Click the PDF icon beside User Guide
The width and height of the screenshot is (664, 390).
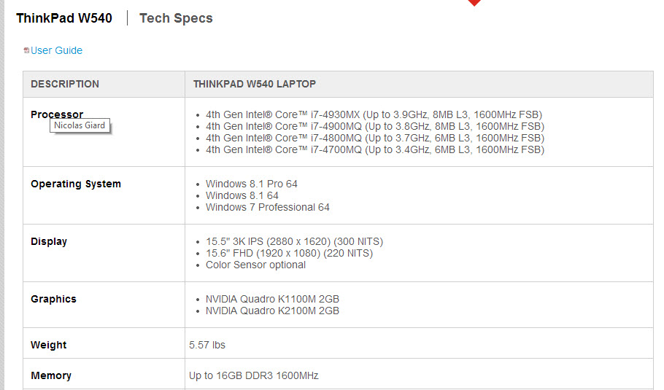click(26, 50)
